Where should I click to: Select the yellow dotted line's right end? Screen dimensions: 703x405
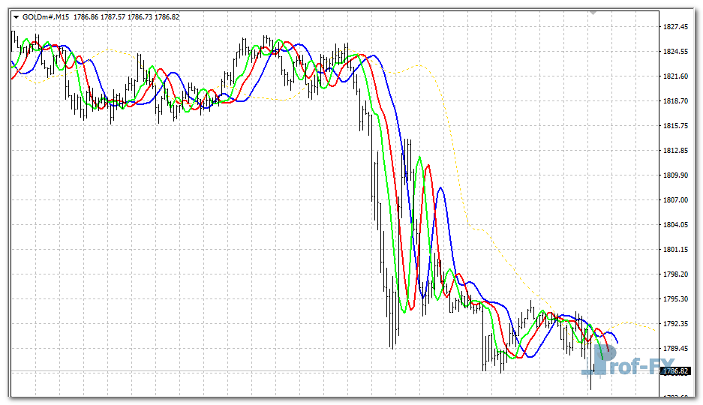coord(656,330)
